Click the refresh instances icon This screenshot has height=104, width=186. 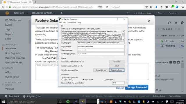[169, 23]
